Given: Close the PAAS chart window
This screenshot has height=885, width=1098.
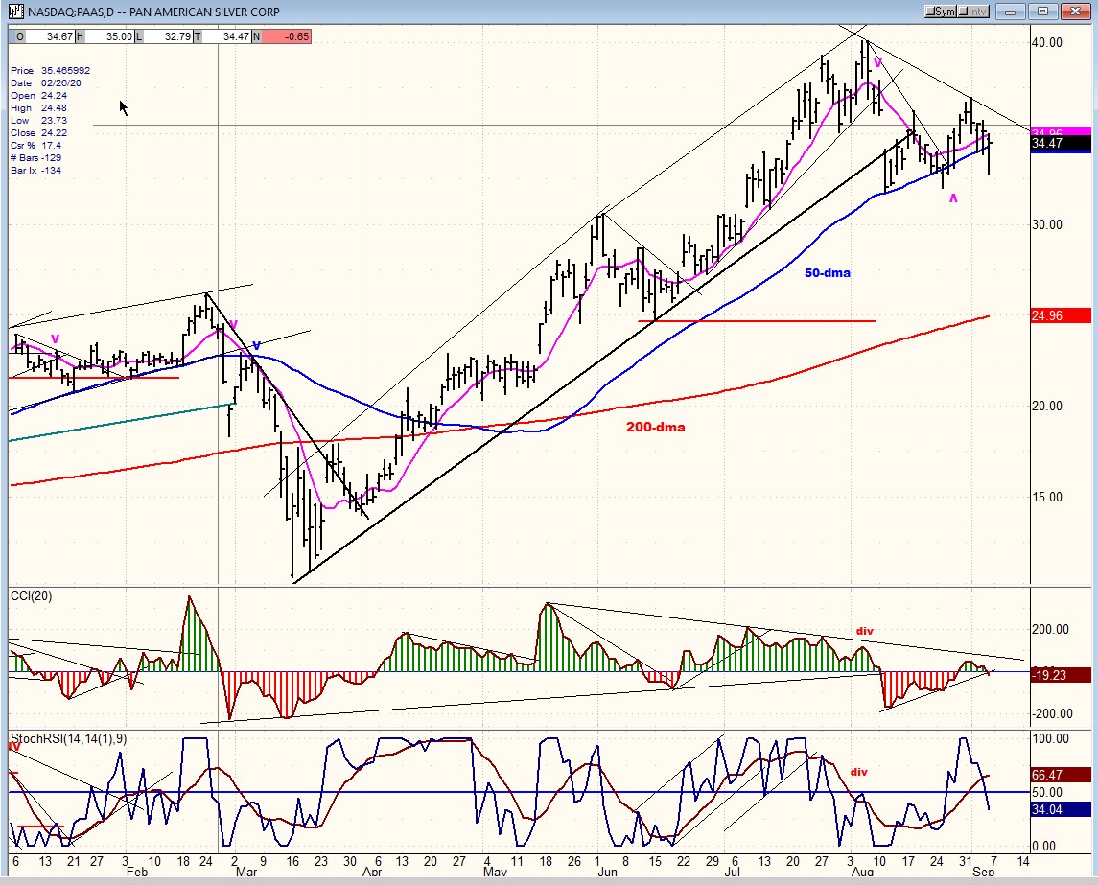Looking at the screenshot, I should 1076,12.
